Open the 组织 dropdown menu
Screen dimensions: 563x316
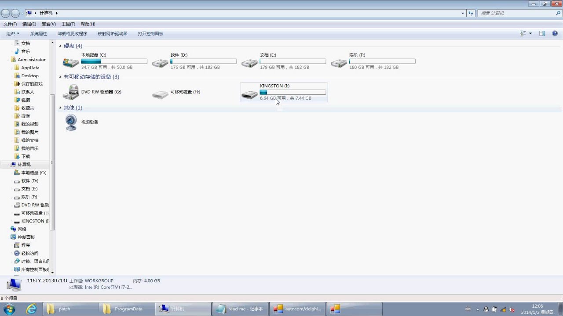[13, 33]
